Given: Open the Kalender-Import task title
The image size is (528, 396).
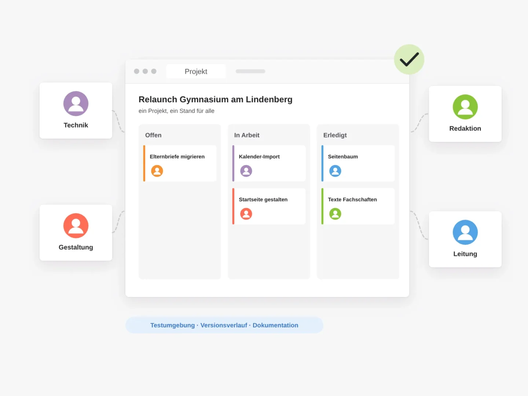Looking at the screenshot, I should point(259,157).
